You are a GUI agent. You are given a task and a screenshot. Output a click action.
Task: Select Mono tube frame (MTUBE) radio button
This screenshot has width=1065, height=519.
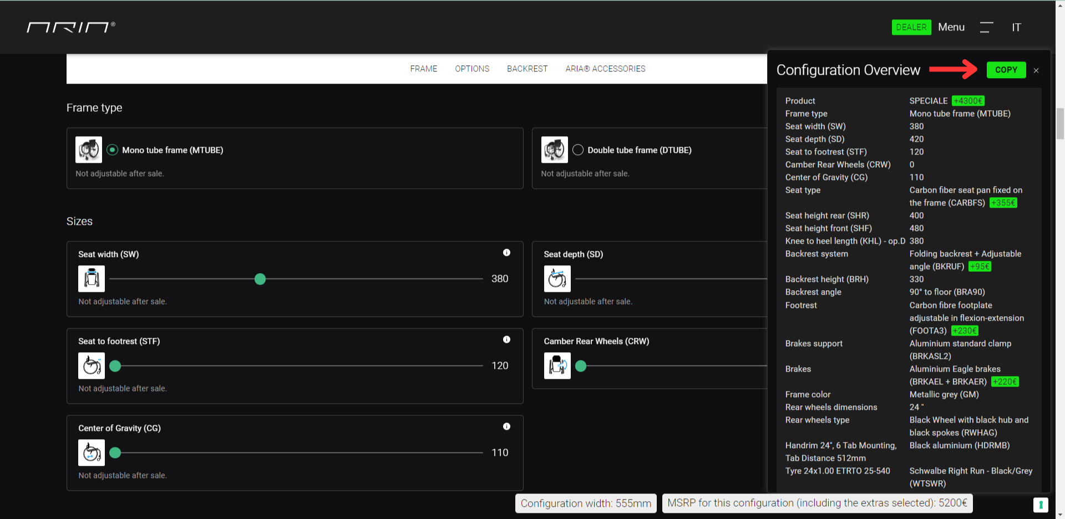pos(113,150)
